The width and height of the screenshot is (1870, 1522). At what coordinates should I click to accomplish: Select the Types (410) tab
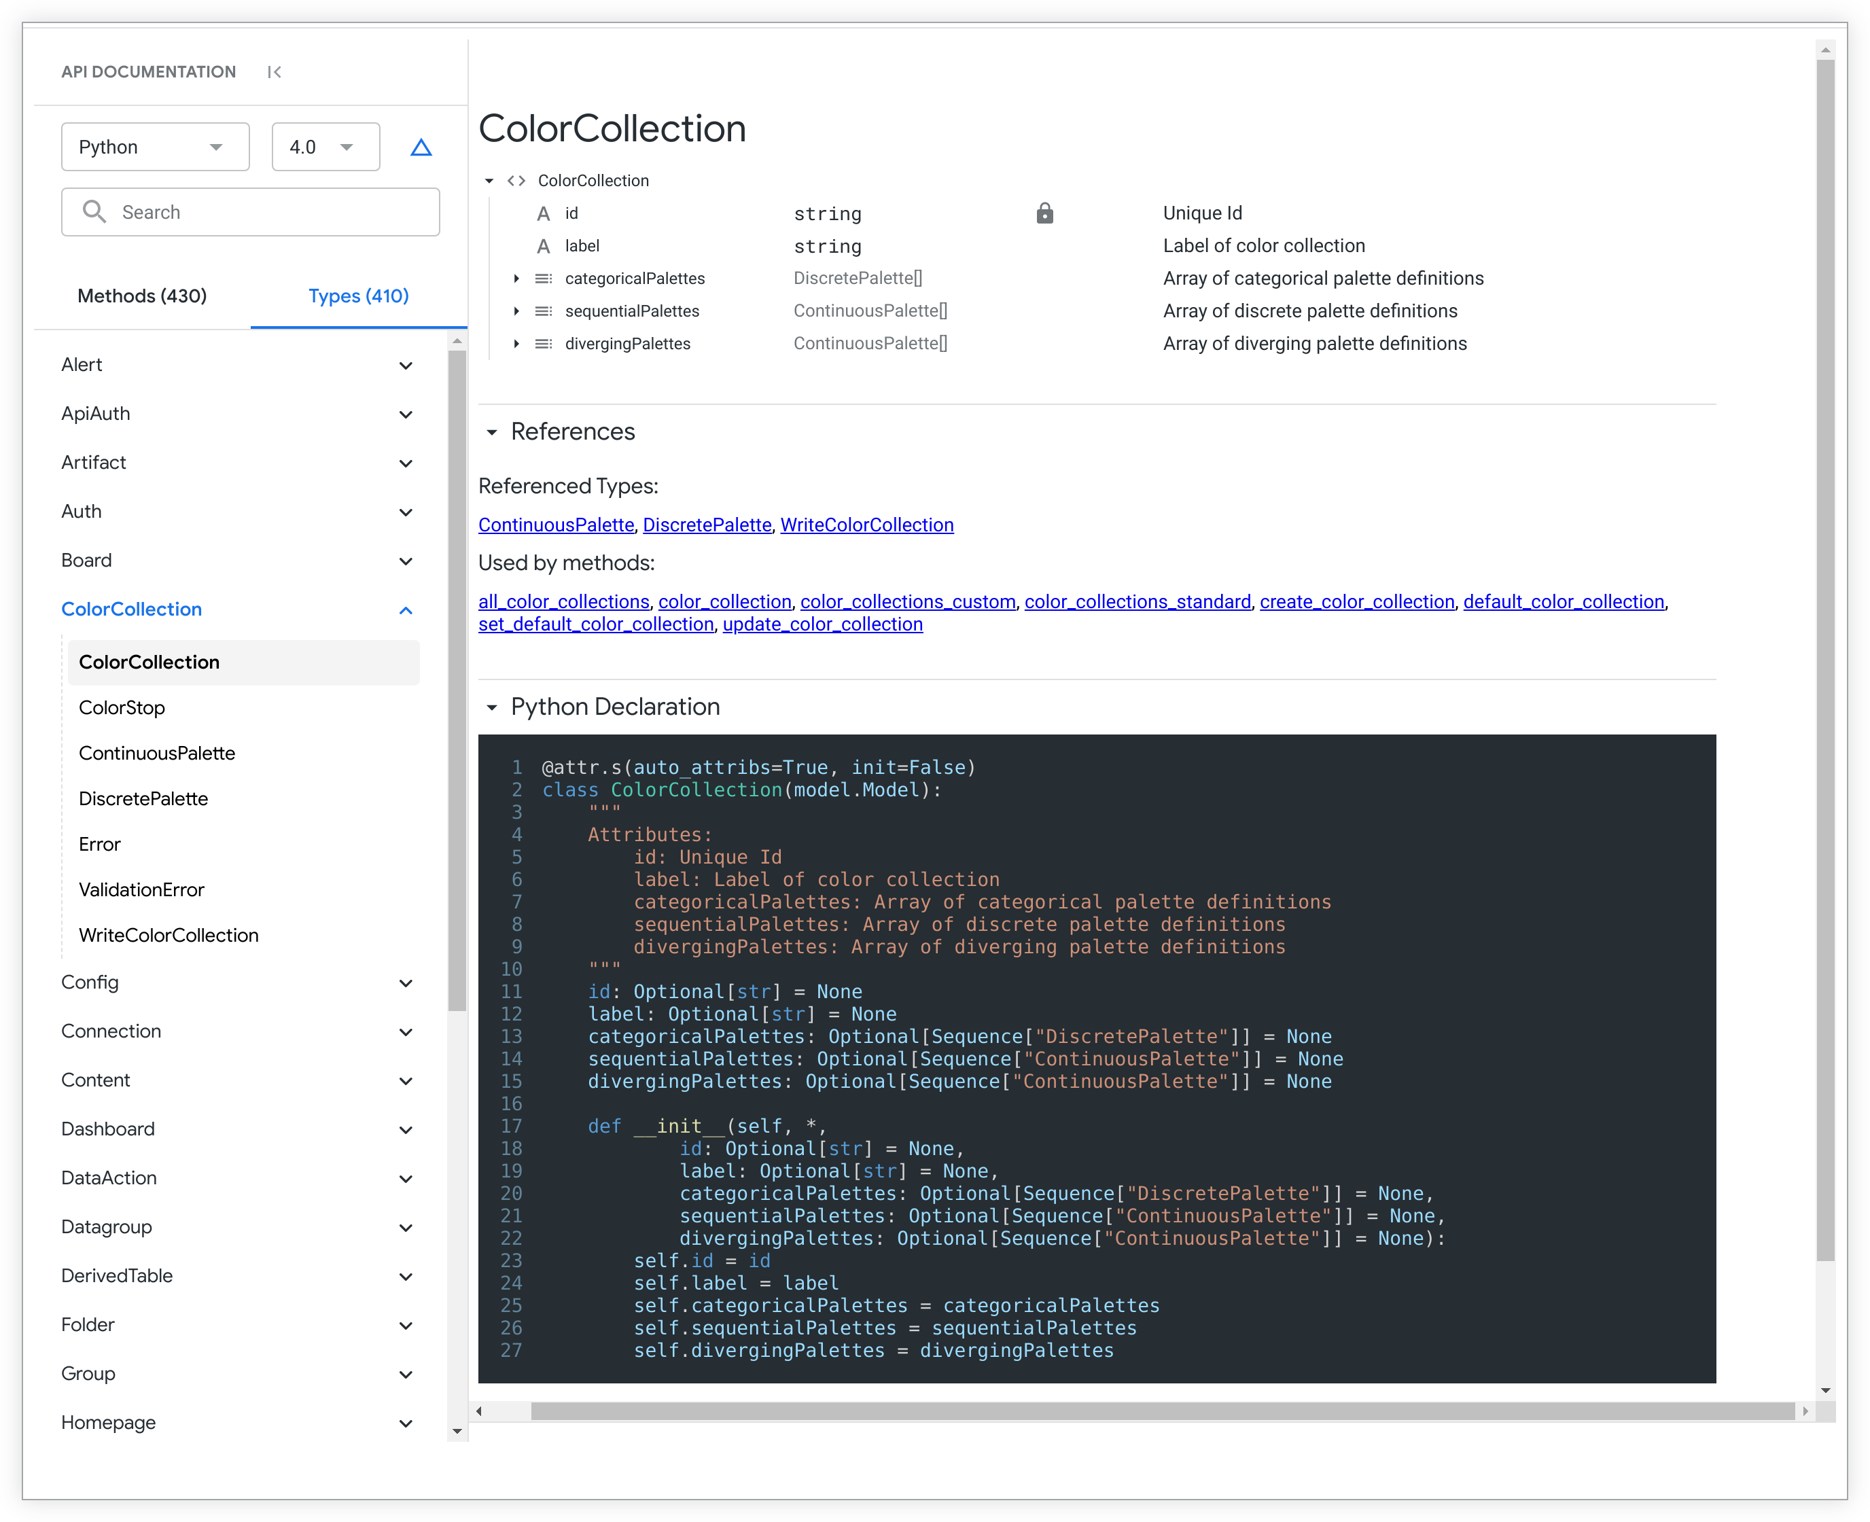point(359,296)
